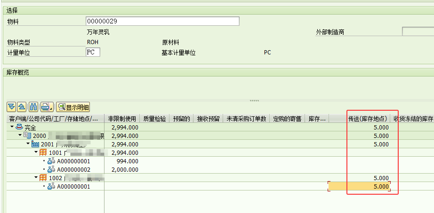Collapse the 2000 company code node
Viewport: 434px width, 213px height.
tap(20, 136)
